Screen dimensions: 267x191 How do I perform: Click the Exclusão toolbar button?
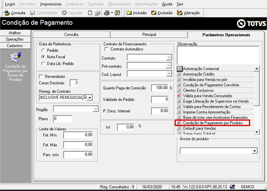[162, 13]
